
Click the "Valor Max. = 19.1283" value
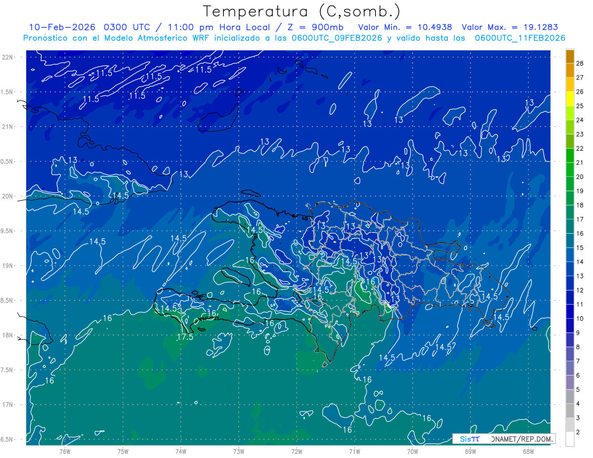(x=510, y=27)
